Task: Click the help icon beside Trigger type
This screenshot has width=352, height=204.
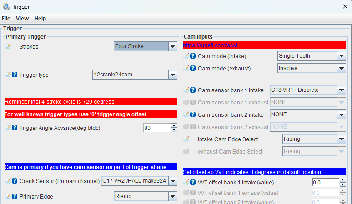Action: (x=15, y=75)
